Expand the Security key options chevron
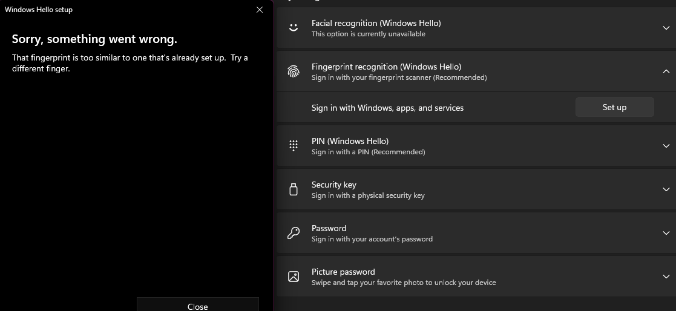 [666, 189]
